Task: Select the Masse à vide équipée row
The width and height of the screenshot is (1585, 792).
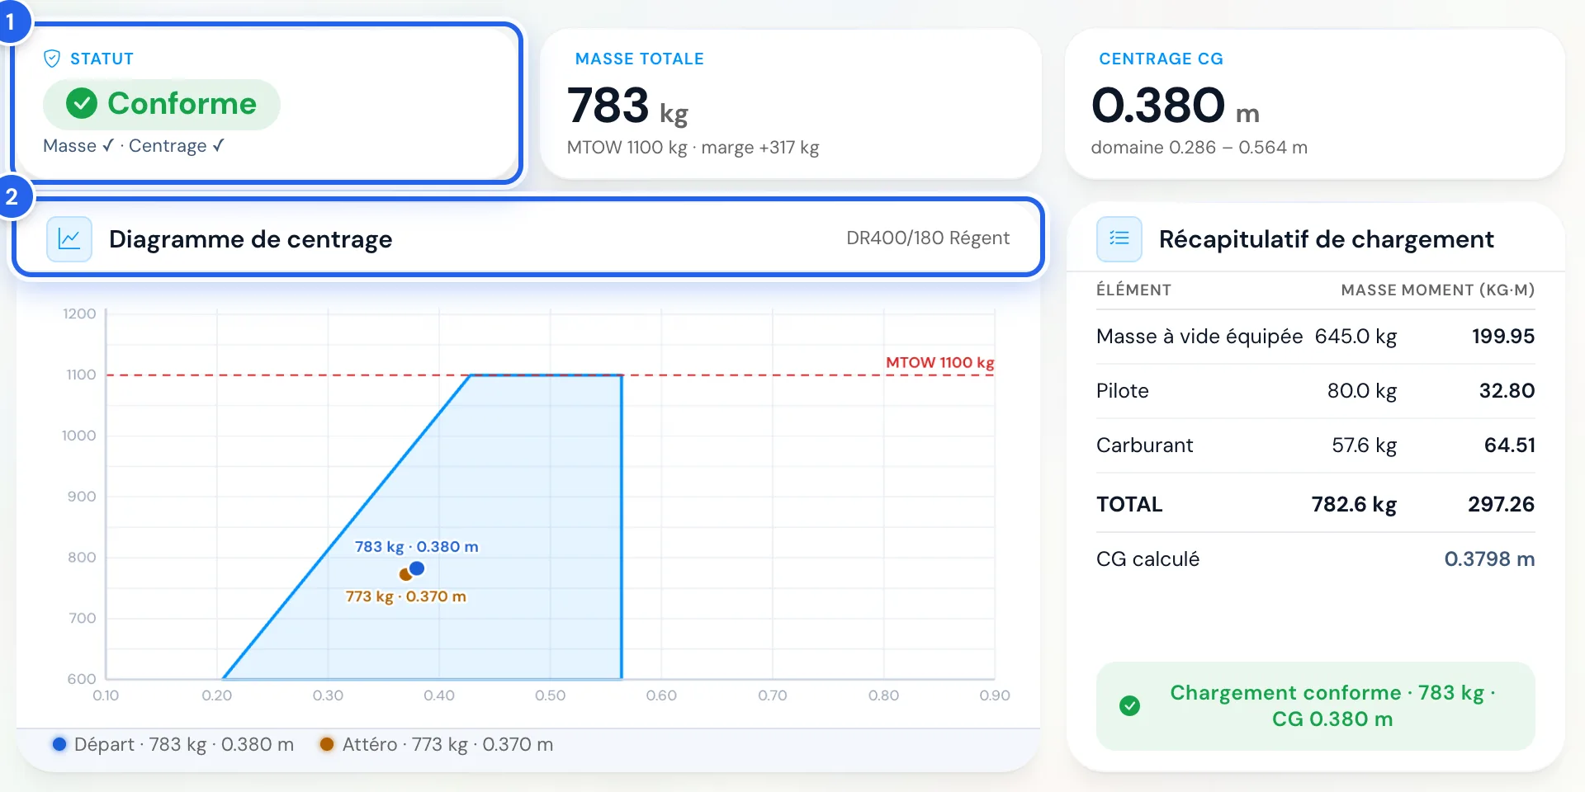Action: [1315, 337]
